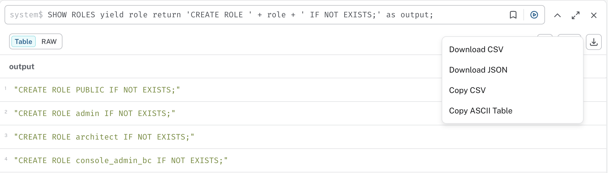Viewport: 608px width, 173px height.
Task: Click the output column header
Action: pos(22,66)
